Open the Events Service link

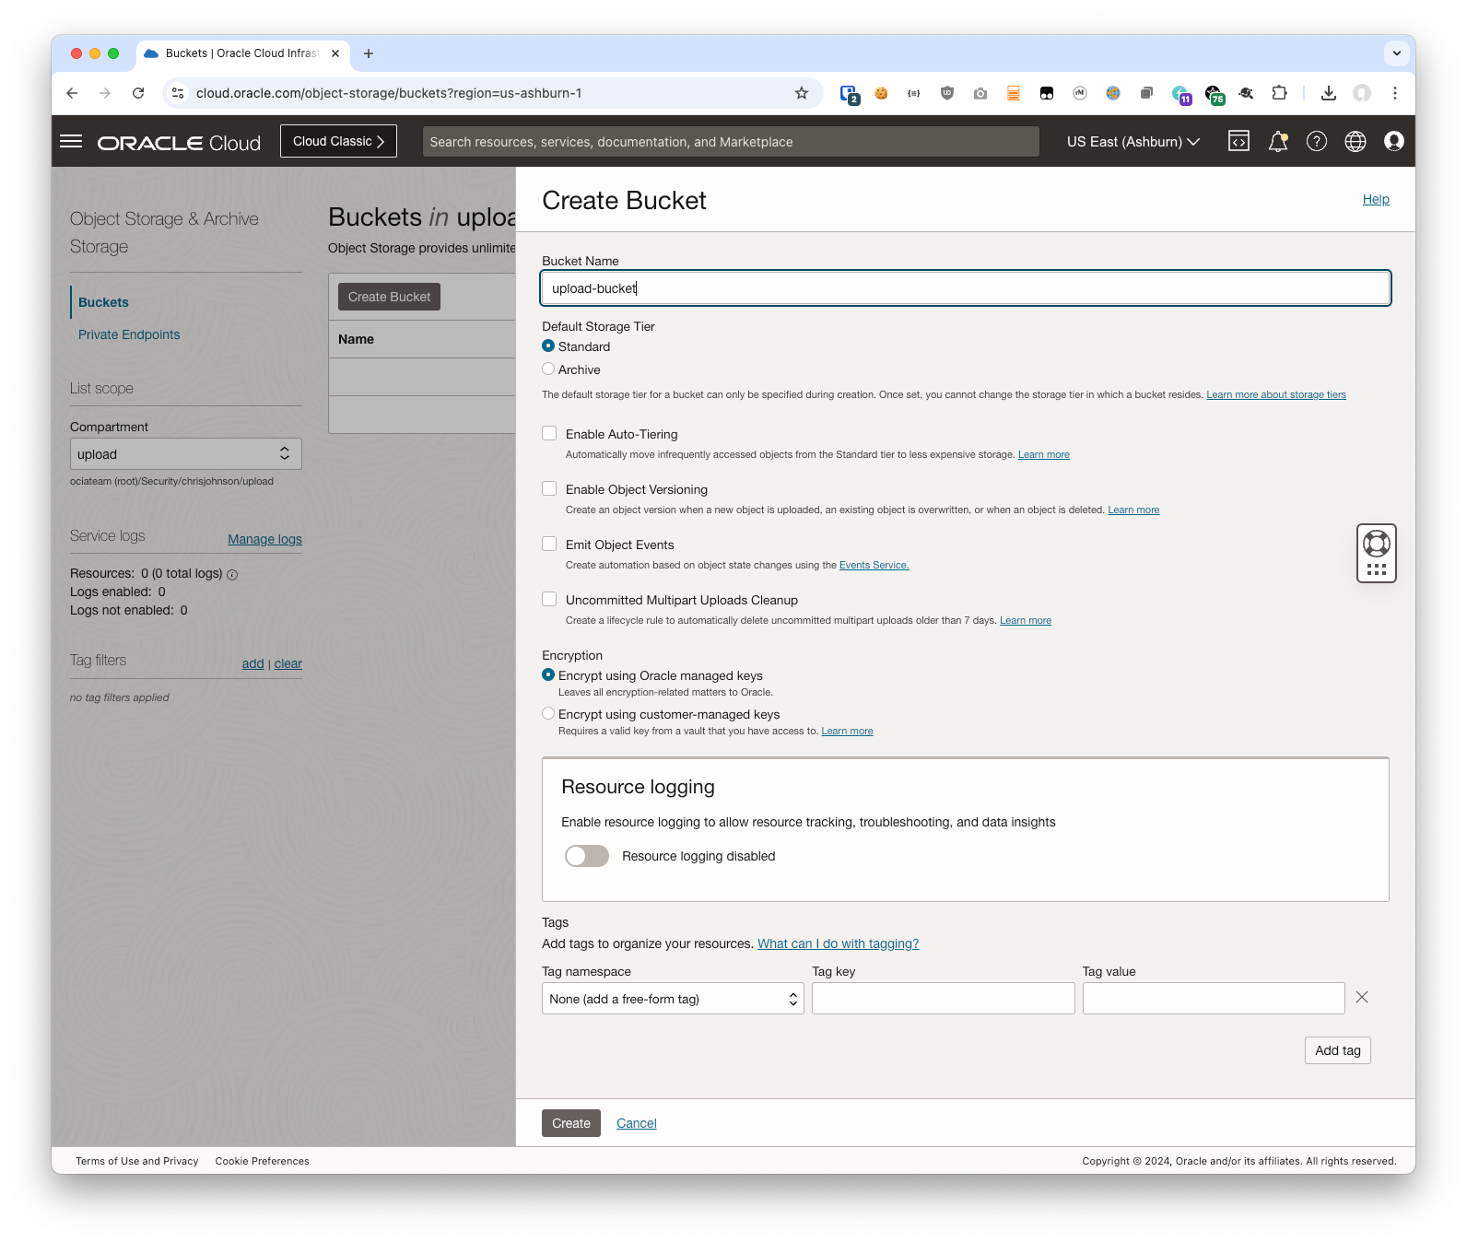pyautogui.click(x=874, y=565)
